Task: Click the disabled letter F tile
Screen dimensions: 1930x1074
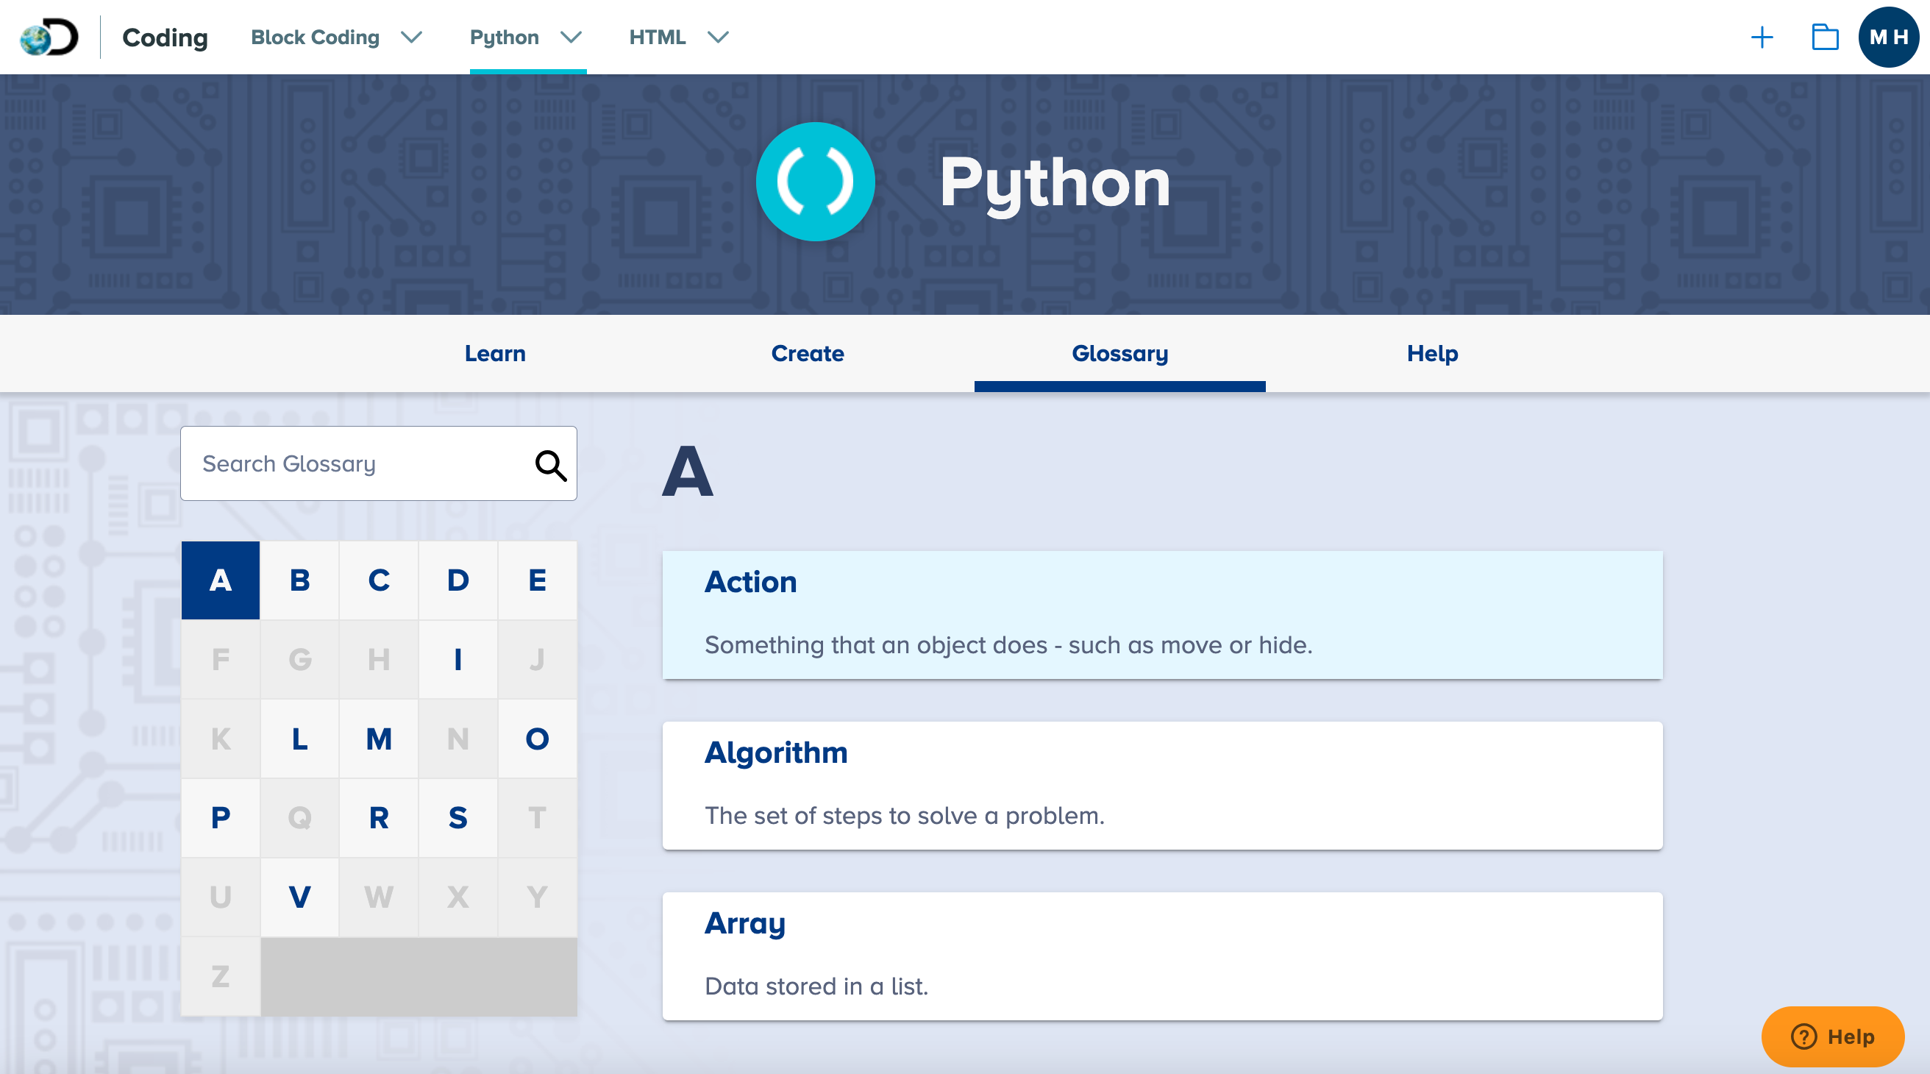Action: pyautogui.click(x=220, y=660)
